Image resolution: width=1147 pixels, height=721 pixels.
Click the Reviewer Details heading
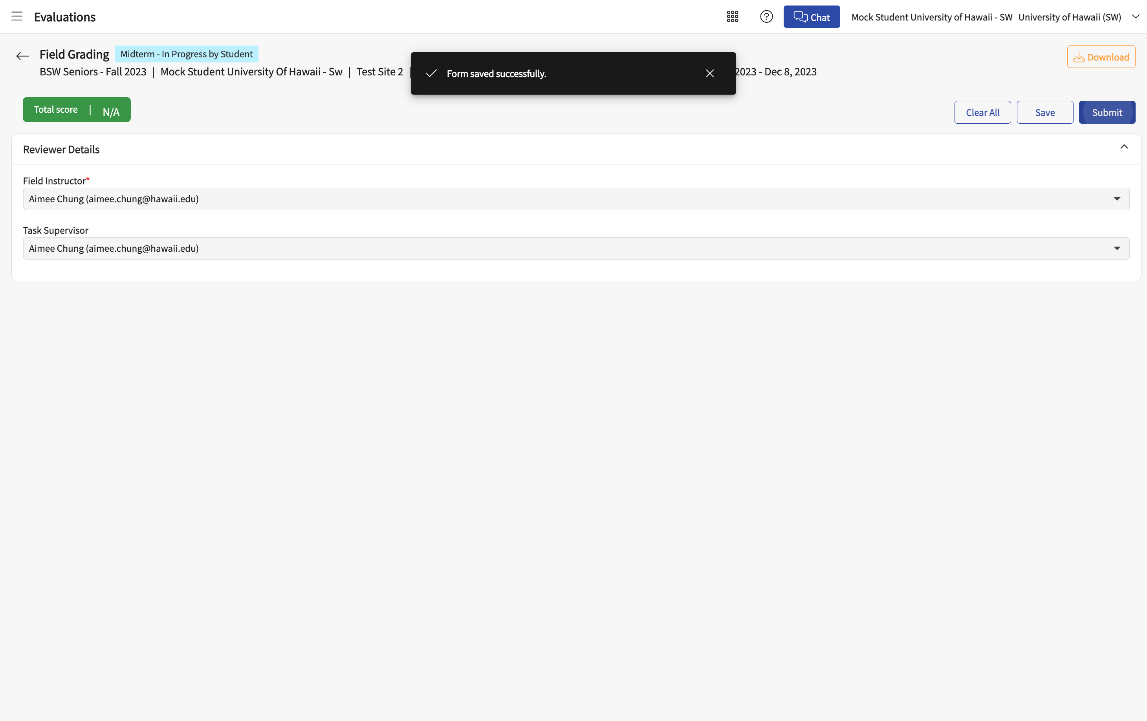[x=61, y=150]
